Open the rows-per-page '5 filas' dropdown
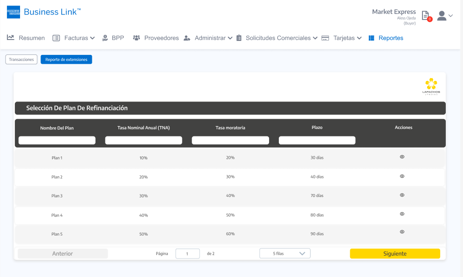The width and height of the screenshot is (463, 277). pyautogui.click(x=285, y=253)
